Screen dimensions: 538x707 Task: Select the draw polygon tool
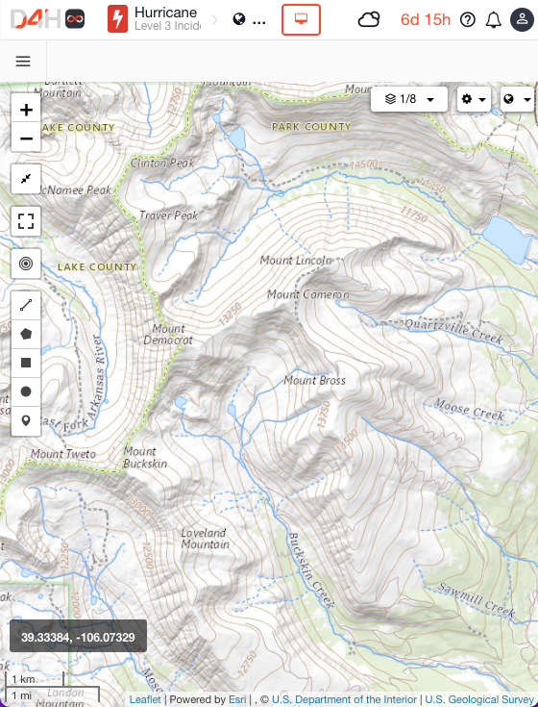[x=26, y=334]
